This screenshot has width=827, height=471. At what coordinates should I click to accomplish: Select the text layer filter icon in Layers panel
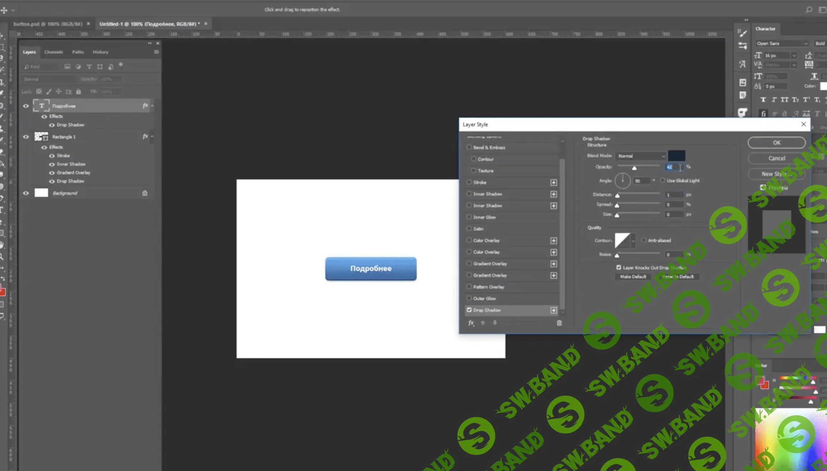pos(89,67)
